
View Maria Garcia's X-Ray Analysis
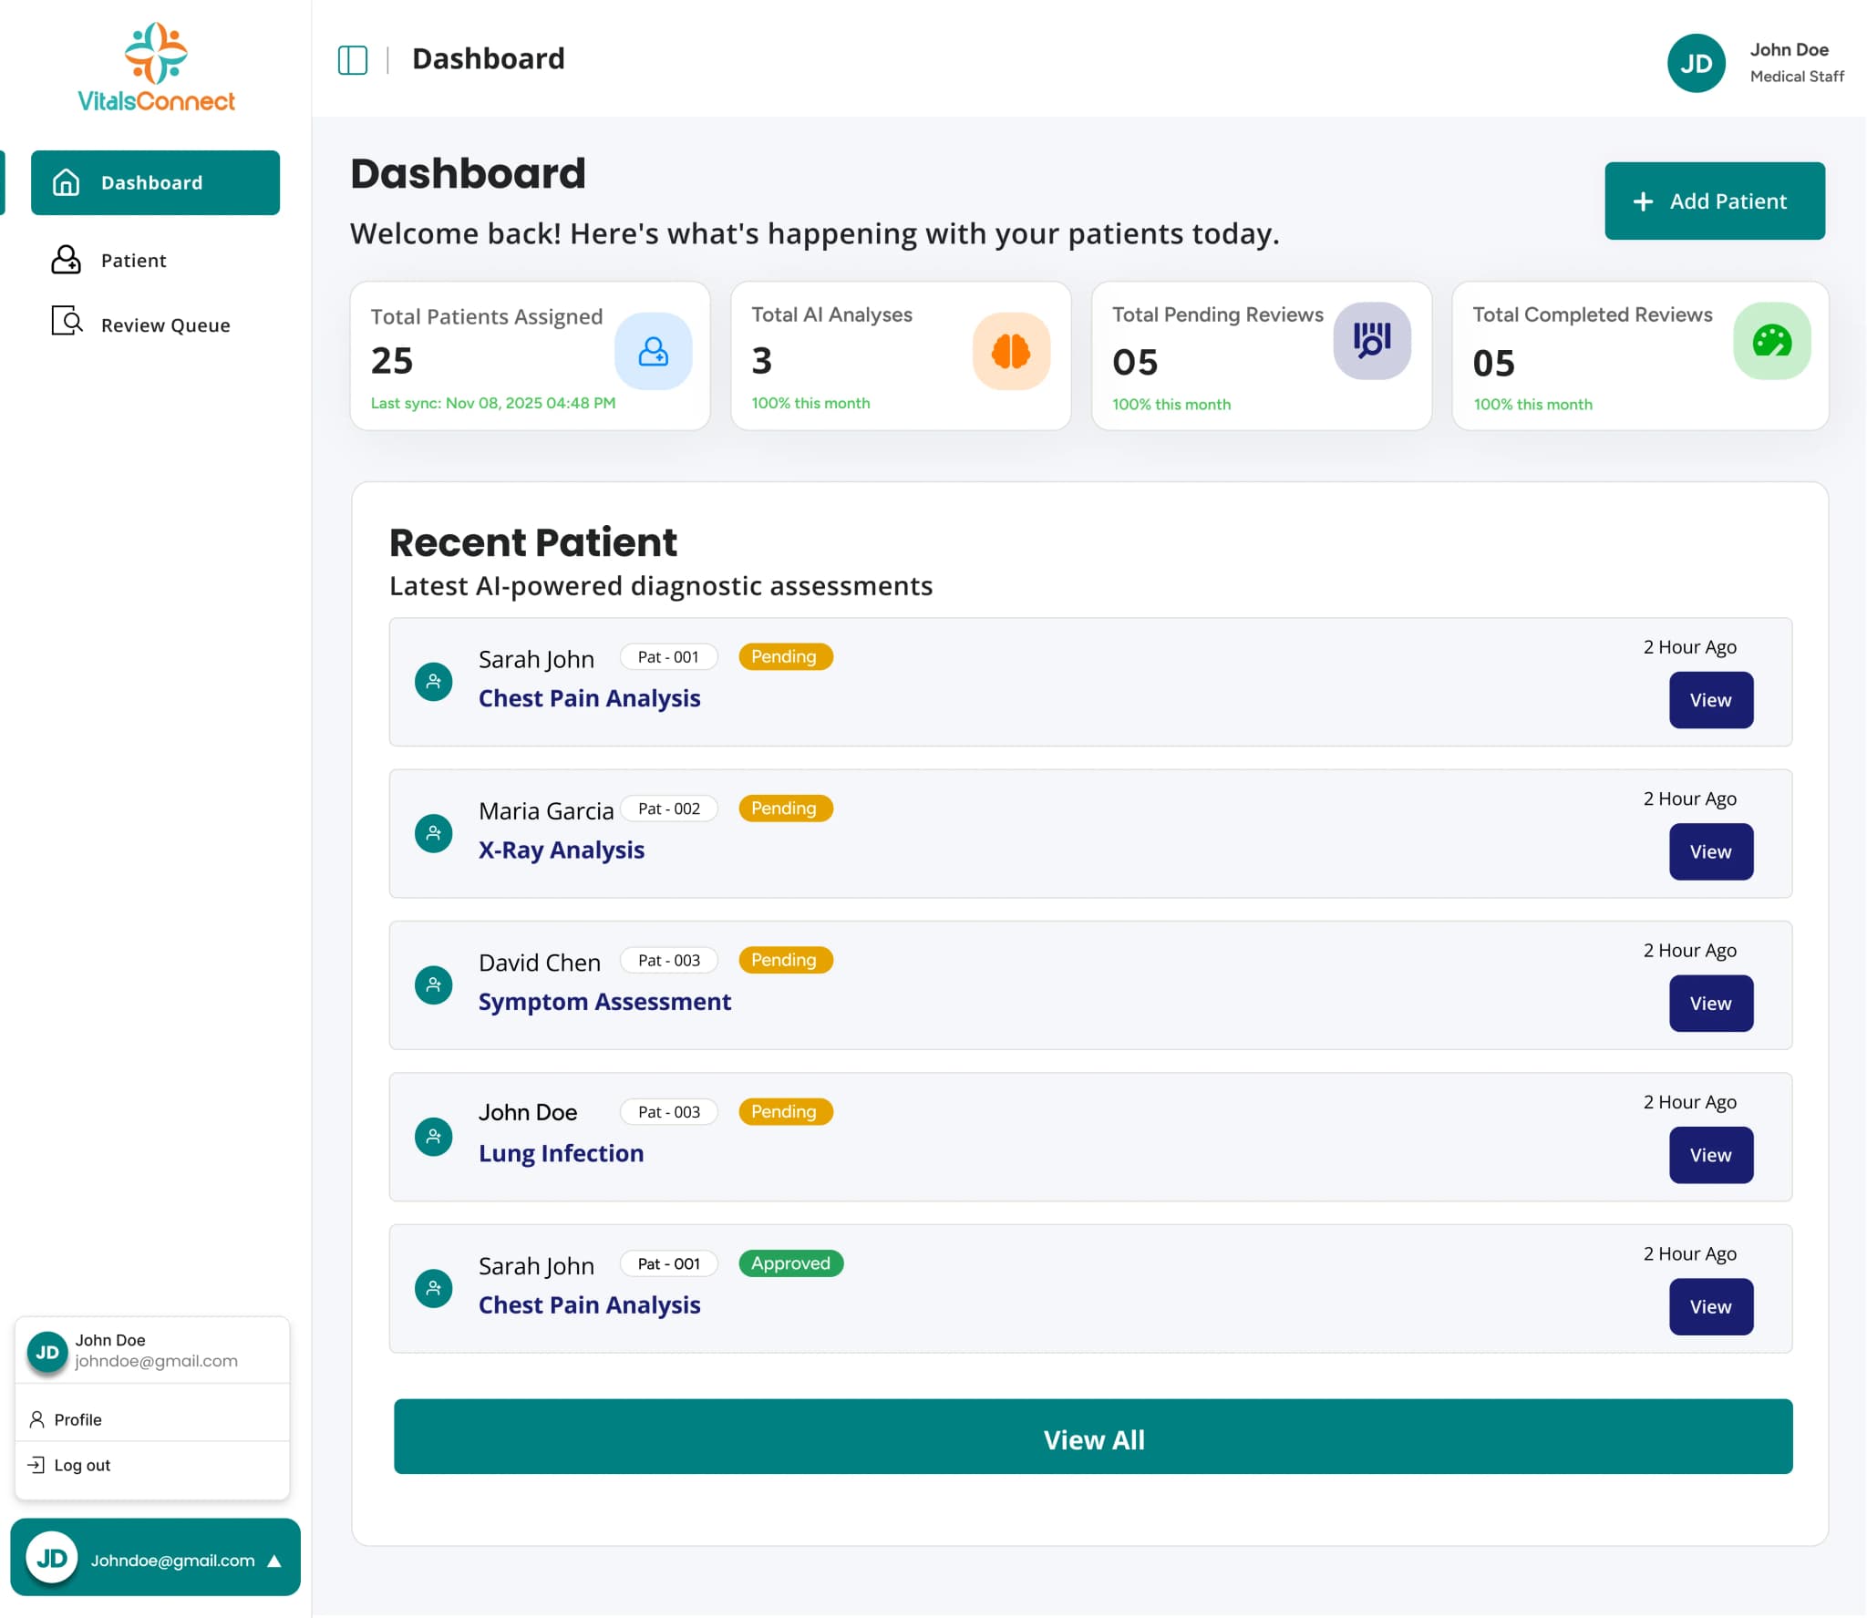1710,851
